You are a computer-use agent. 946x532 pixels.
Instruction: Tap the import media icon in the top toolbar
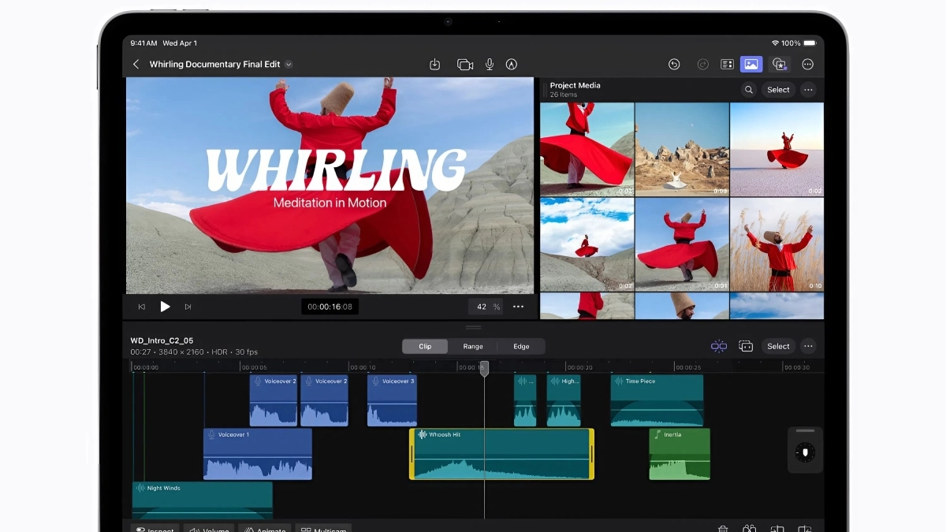(x=434, y=65)
